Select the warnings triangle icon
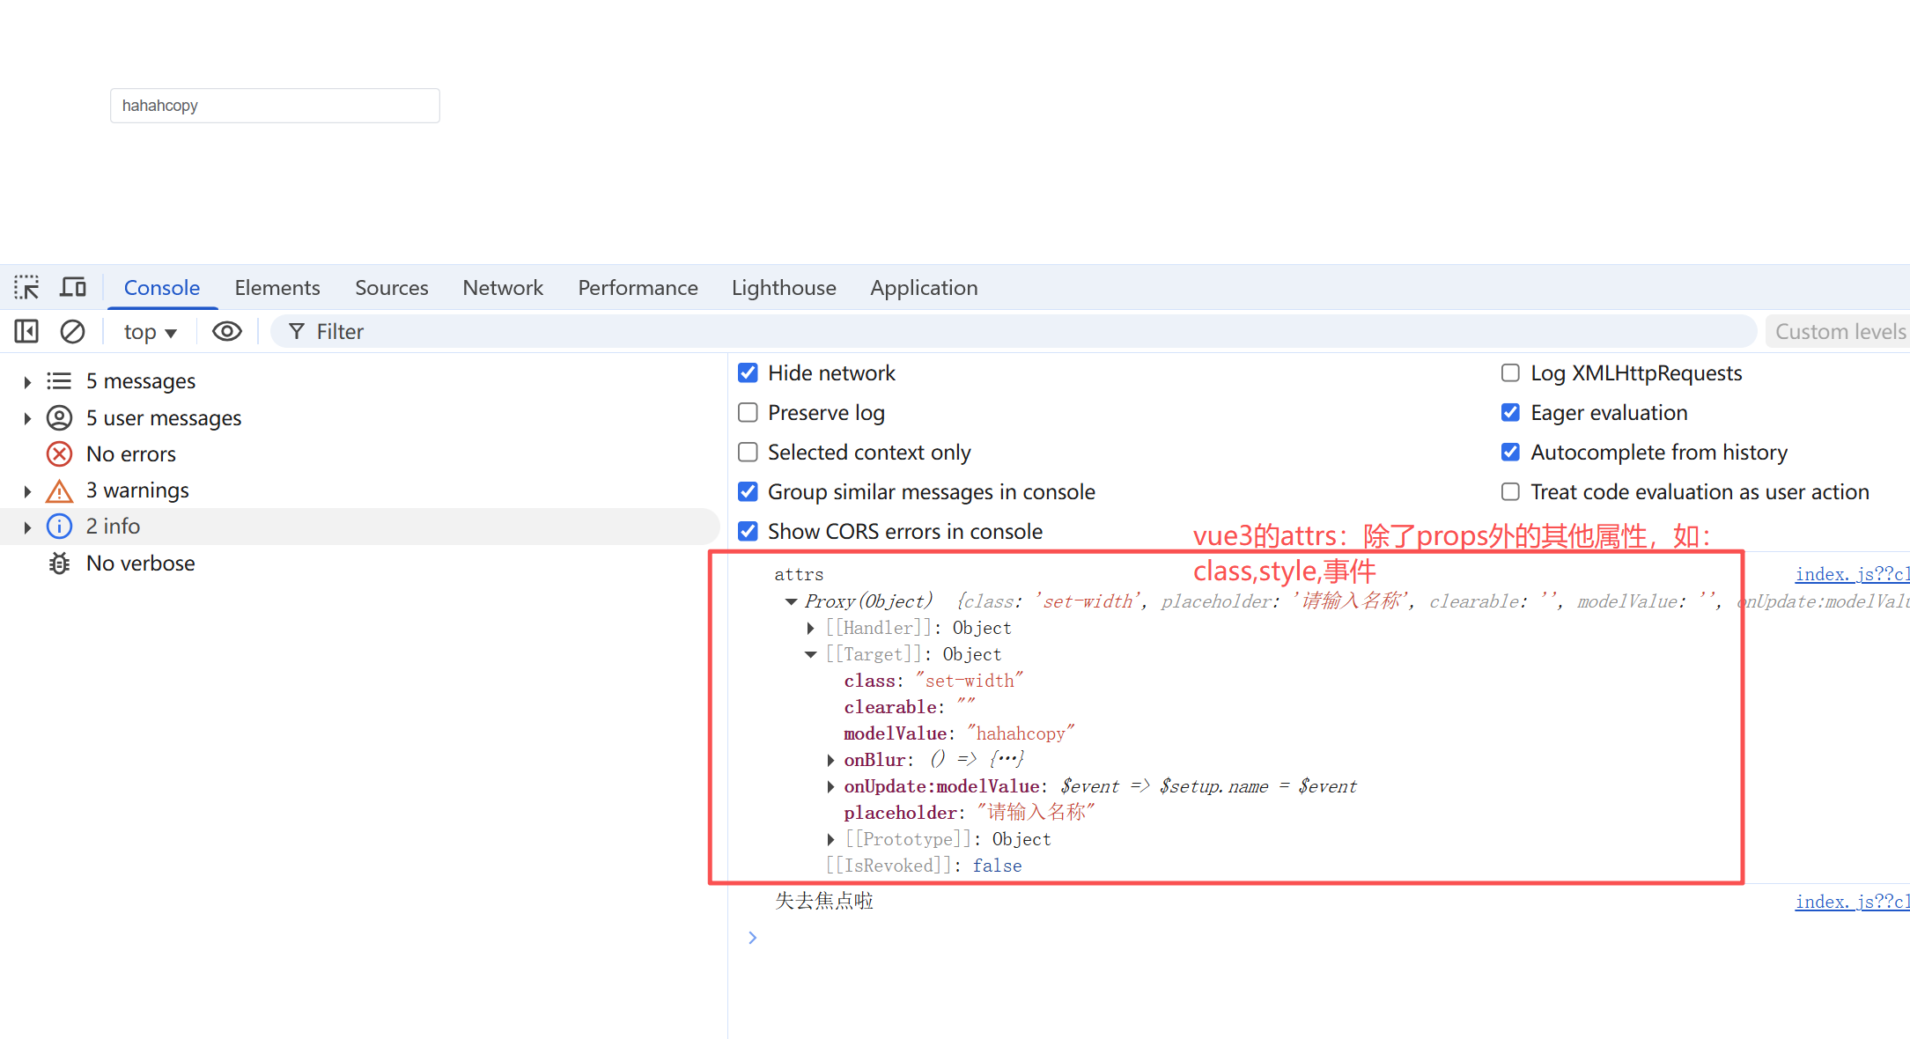The height and width of the screenshot is (1039, 1910). pyautogui.click(x=59, y=491)
